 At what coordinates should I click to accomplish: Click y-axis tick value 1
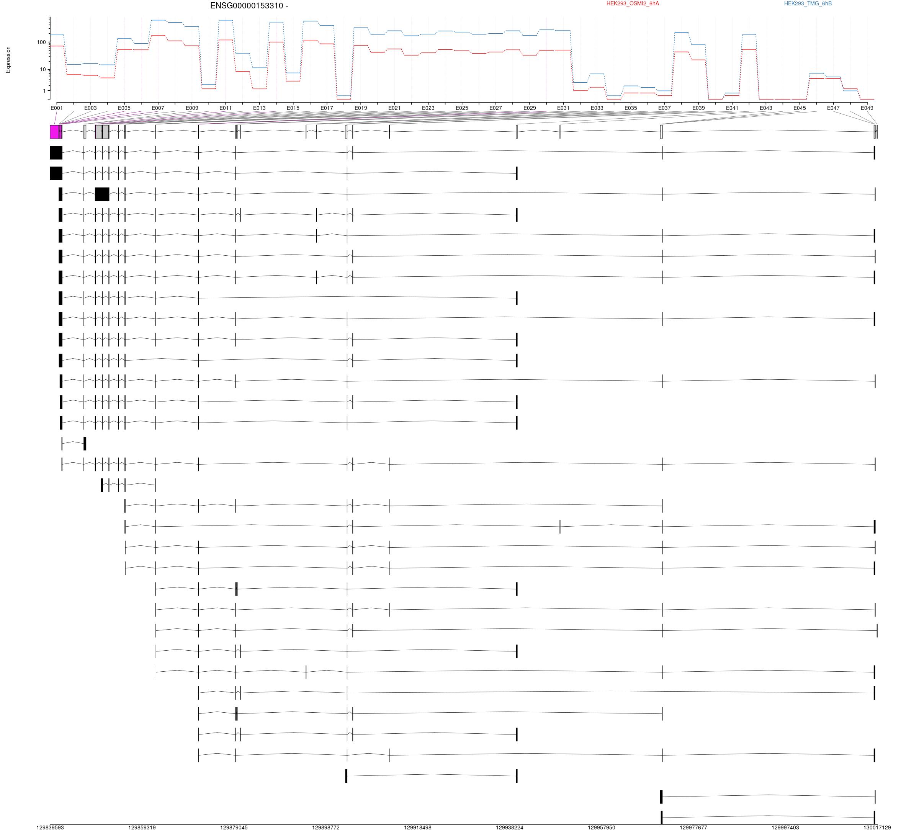pos(44,91)
